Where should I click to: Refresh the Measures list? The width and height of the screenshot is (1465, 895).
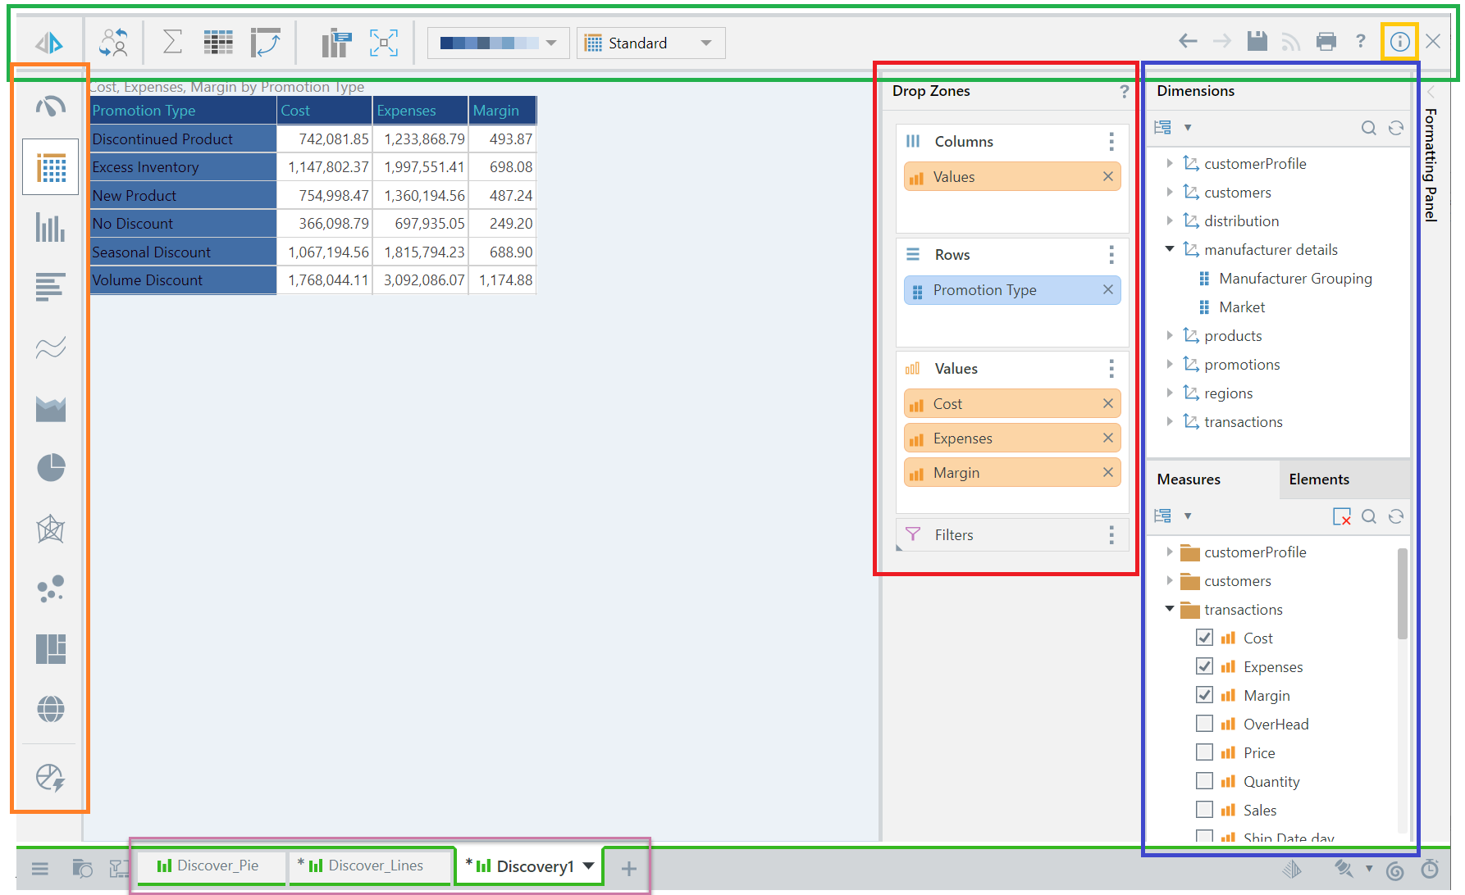tap(1395, 516)
